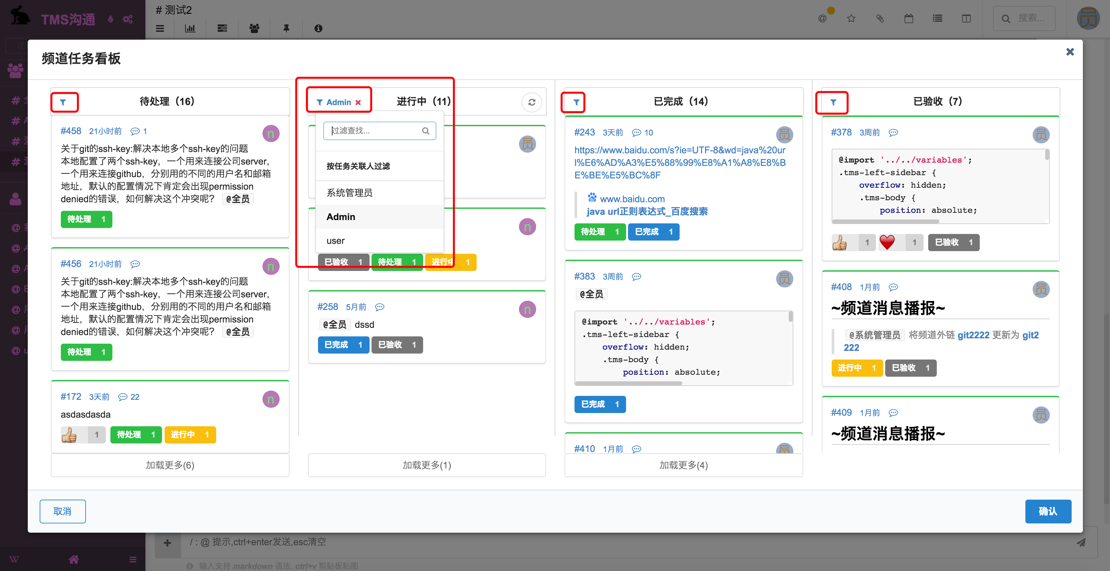Click the paperclip attachments icon in header
The image size is (1110, 571).
click(880, 19)
